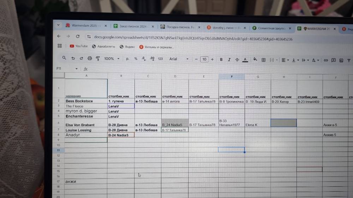
Task: Toggle bold formatting
Action: pyautogui.click(x=221, y=60)
